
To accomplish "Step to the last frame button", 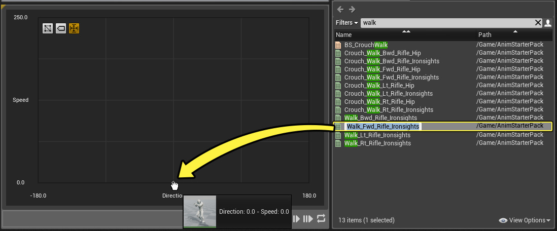I will click(x=308, y=219).
